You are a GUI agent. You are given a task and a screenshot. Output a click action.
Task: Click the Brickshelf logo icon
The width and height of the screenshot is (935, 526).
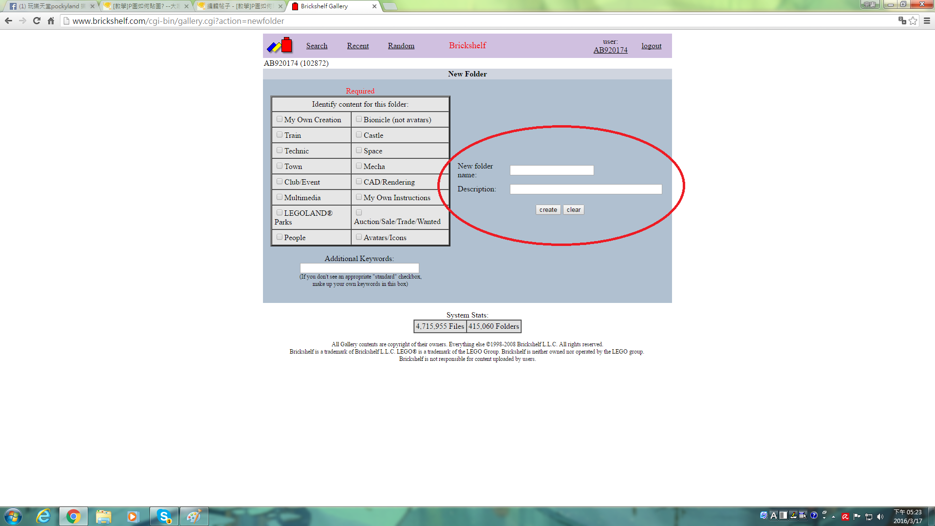pos(280,45)
